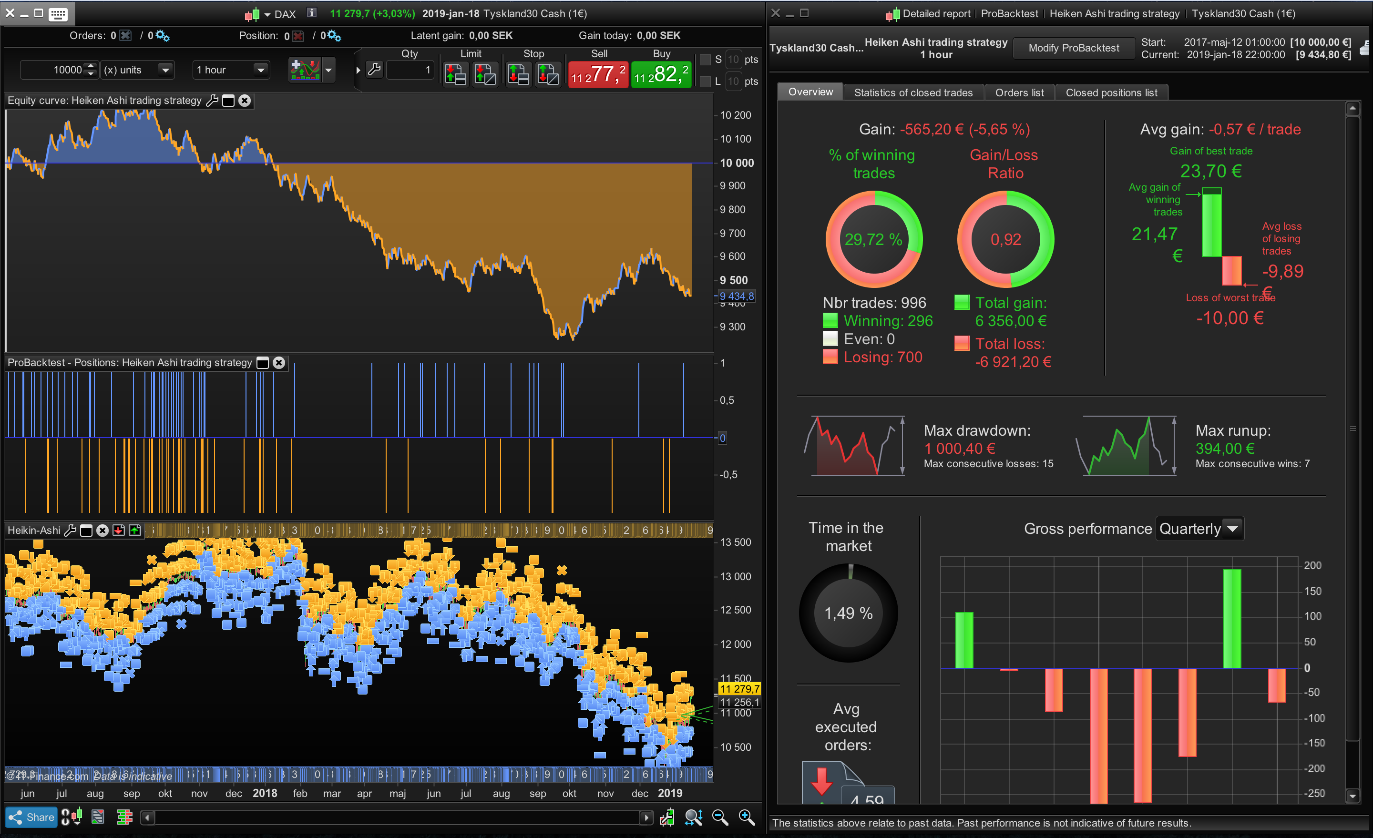Viewport: 1373px width, 838px height.
Task: Open the 1 hour timeframe dropdown
Action: pos(260,70)
